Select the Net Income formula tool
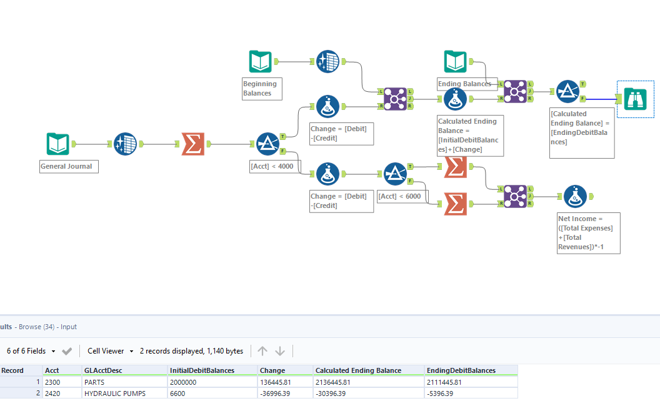The width and height of the screenshot is (660, 411). coord(576,197)
